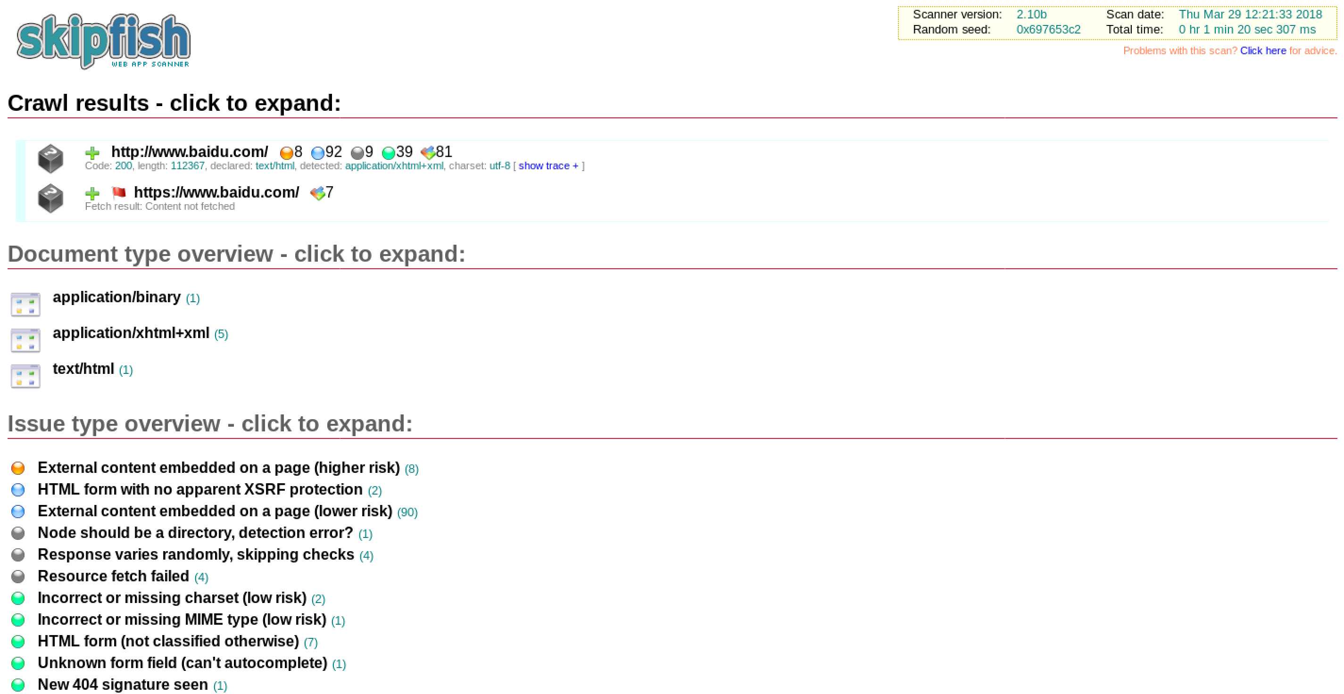Click the multicolor child-issues icon showing 81
Image resolution: width=1344 pixels, height=694 pixels.
428,152
